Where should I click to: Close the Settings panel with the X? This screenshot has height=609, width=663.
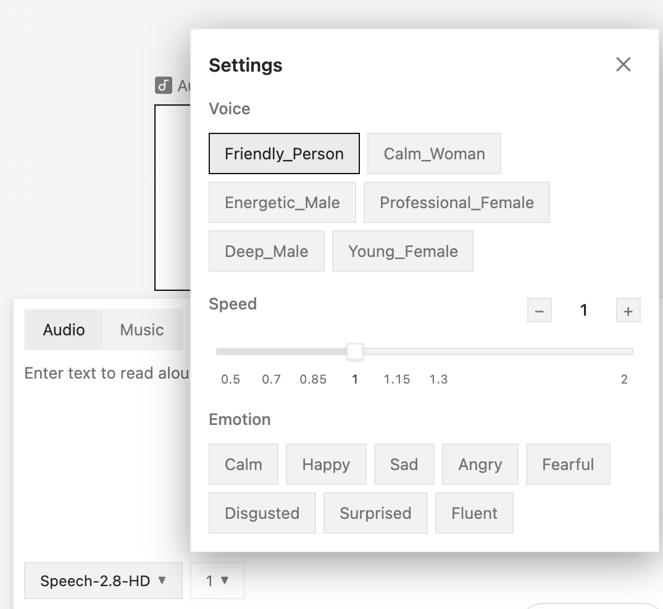pos(623,65)
